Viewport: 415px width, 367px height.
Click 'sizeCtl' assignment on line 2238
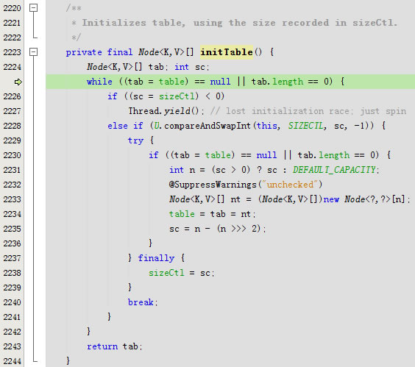click(x=166, y=273)
